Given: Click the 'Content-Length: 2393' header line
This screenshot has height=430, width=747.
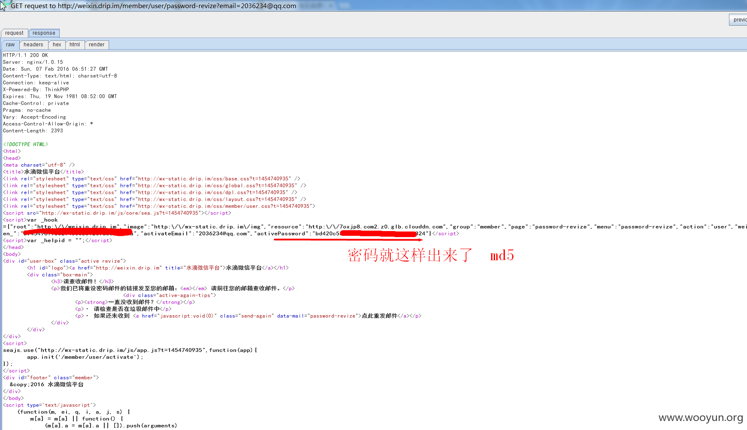Looking at the screenshot, I should pos(33,131).
